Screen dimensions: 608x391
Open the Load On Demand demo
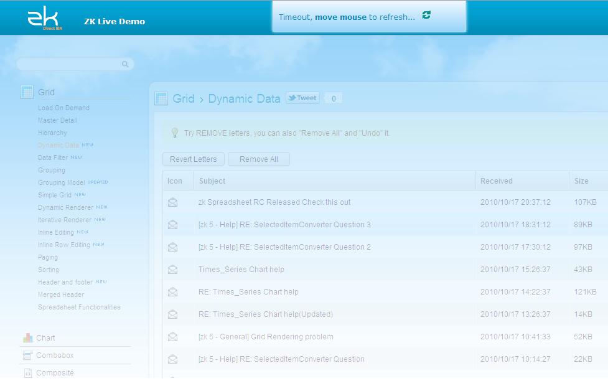(63, 108)
